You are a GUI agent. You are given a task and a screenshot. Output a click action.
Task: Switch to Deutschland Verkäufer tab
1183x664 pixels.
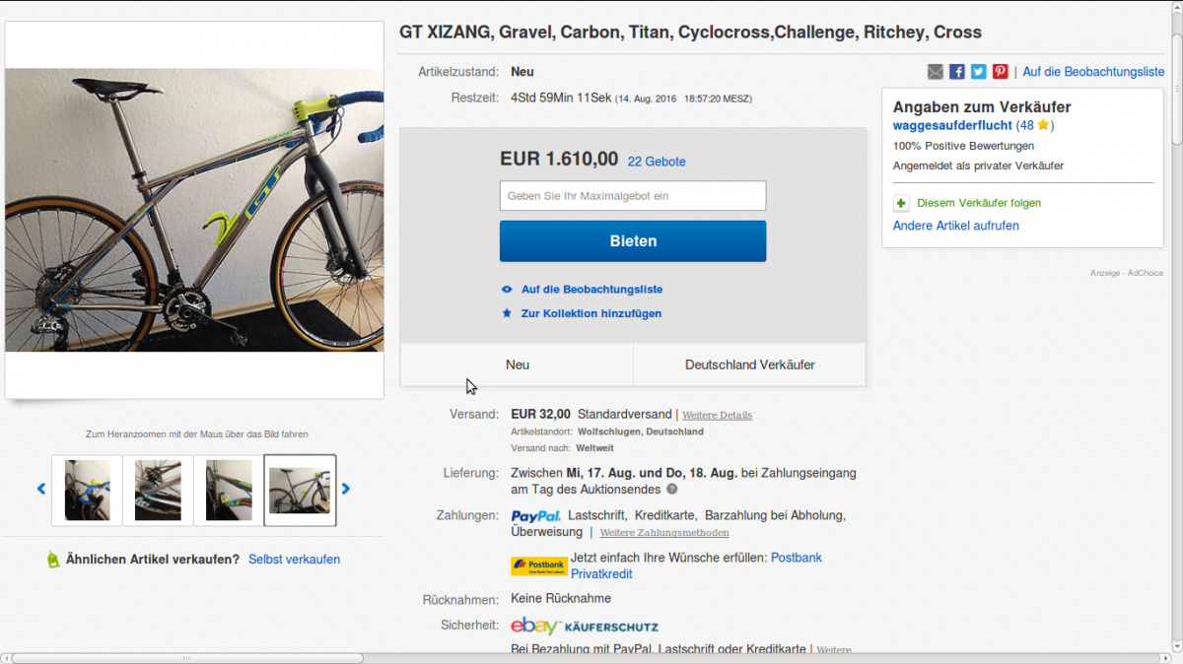pyautogui.click(x=749, y=365)
